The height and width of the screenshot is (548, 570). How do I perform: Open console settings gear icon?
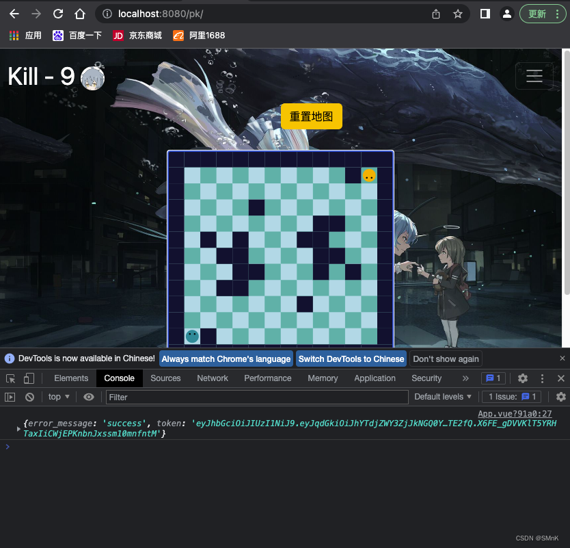point(561,397)
